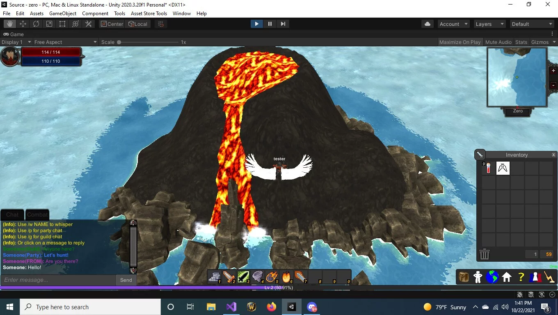Click the house icon in game menu

coord(506,277)
